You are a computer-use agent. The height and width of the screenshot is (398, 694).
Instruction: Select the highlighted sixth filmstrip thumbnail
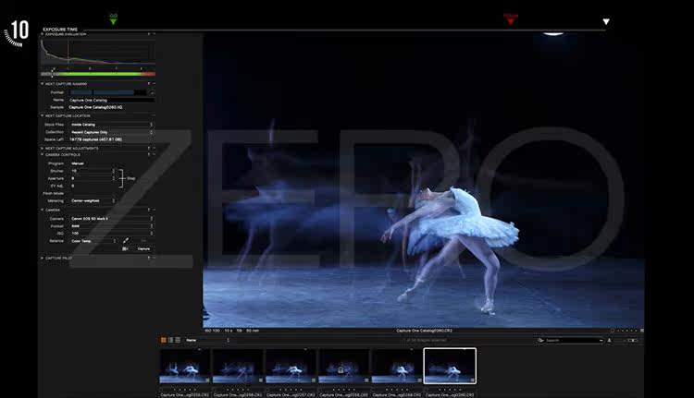coord(450,367)
